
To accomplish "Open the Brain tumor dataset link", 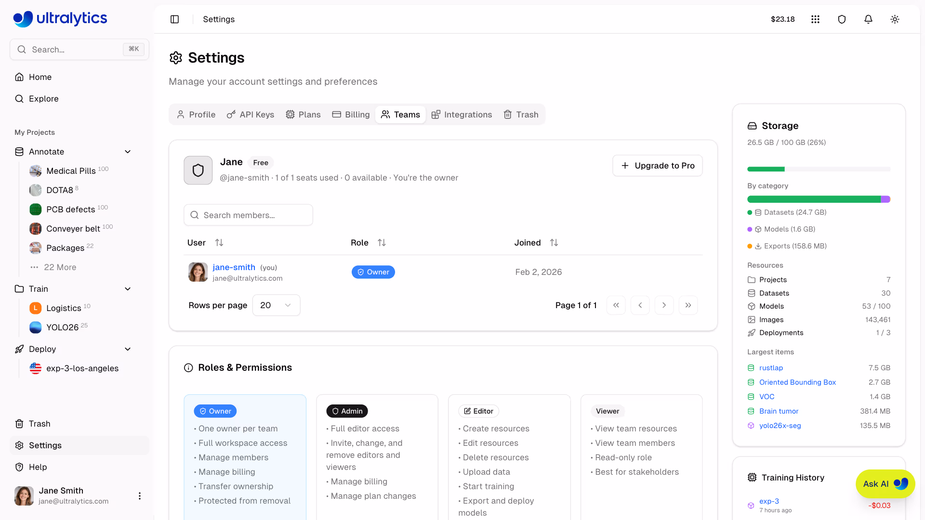I will [x=779, y=411].
